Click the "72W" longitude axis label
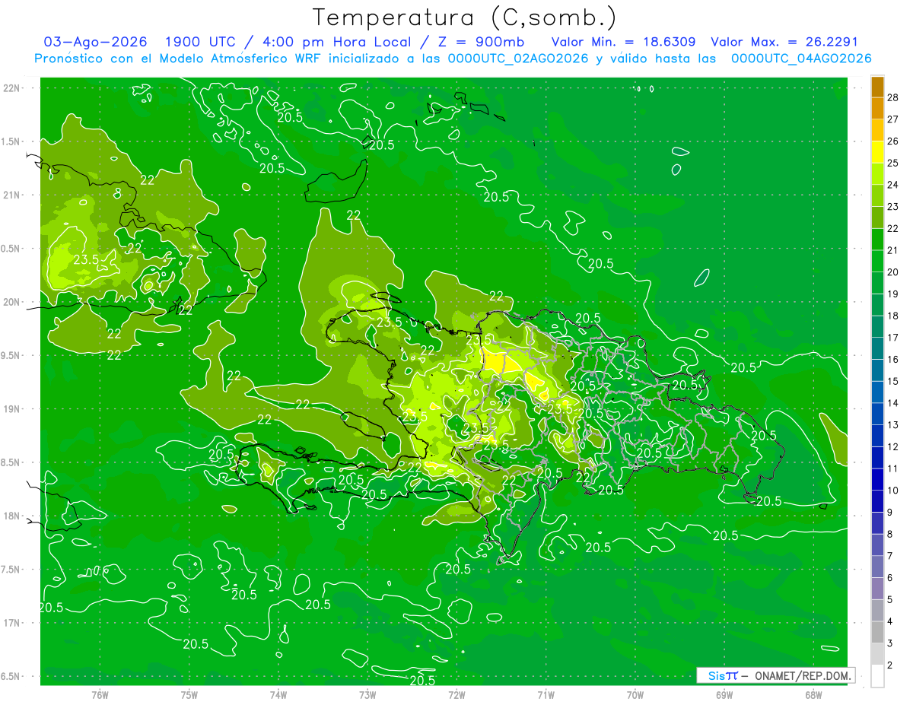The width and height of the screenshot is (913, 705). [x=457, y=695]
